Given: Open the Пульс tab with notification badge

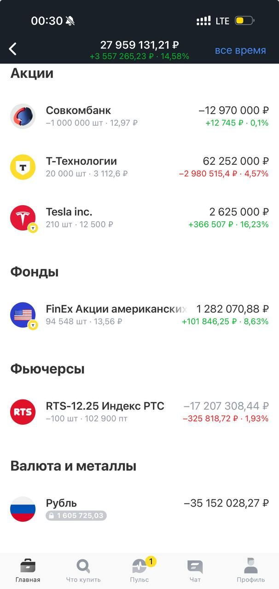Looking at the screenshot, I should tap(139, 570).
